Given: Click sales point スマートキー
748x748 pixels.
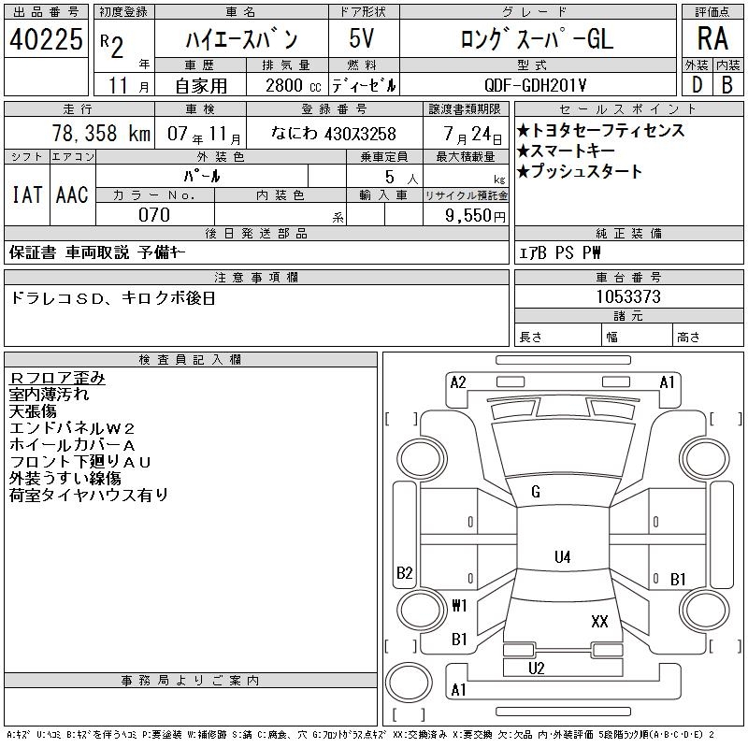Looking at the screenshot, I should click(x=566, y=151).
